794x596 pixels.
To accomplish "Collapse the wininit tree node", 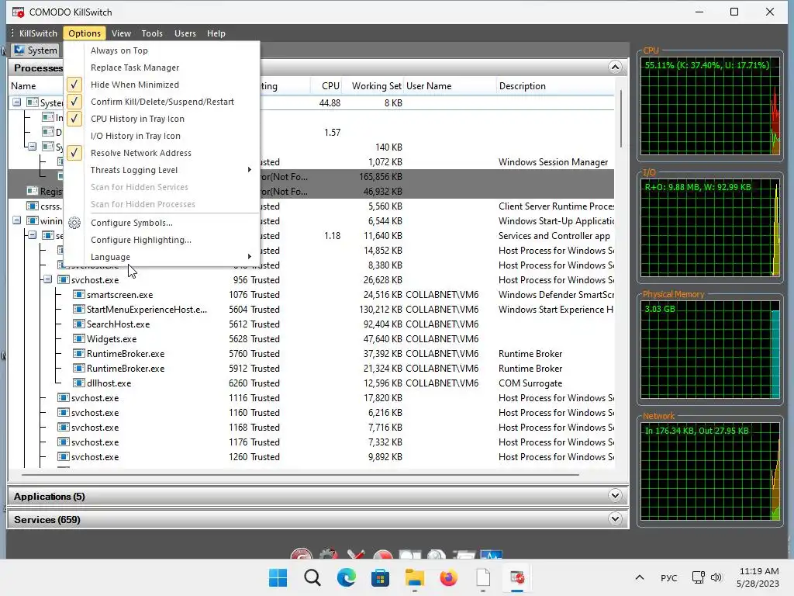I will pyautogui.click(x=17, y=220).
